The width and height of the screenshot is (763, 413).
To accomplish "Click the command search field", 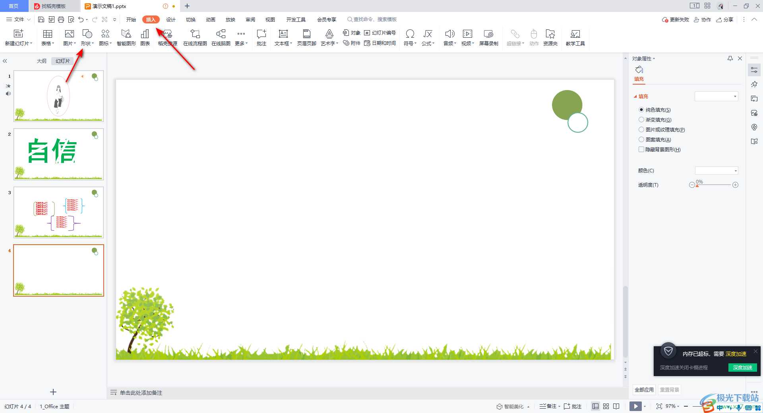I will (372, 19).
